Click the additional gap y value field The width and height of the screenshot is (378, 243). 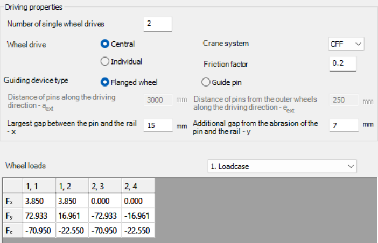tap(343, 125)
